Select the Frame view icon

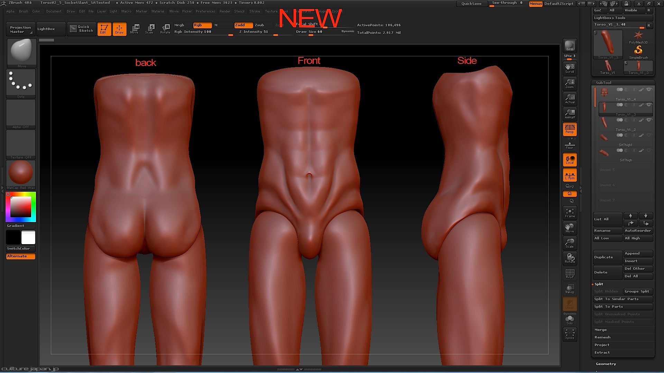coord(570,212)
